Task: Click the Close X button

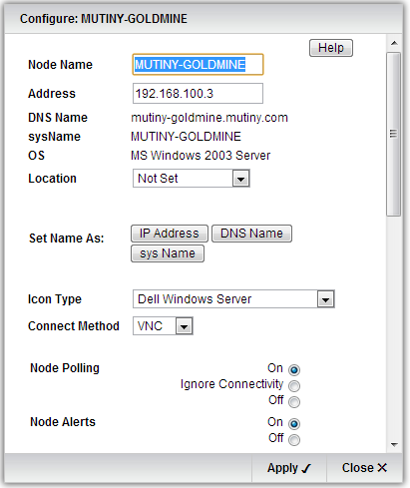Action: (x=364, y=468)
